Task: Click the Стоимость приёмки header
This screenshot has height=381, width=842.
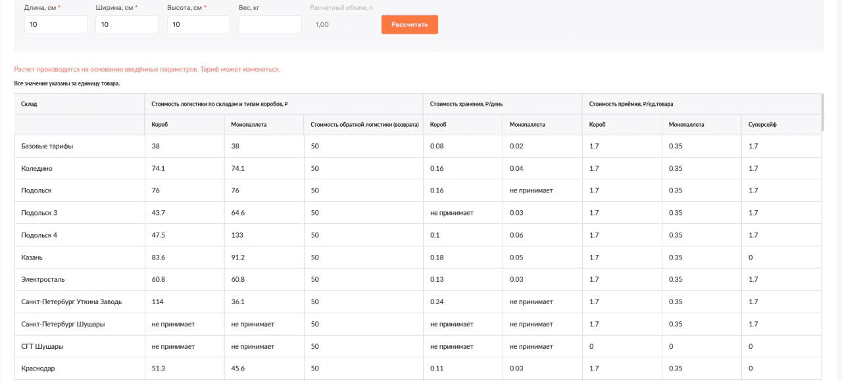Action: tap(631, 104)
